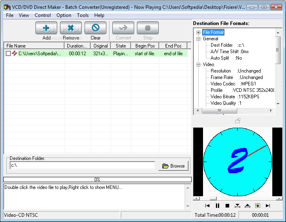Open the View menu
The width and height of the screenshot is (286, 222).
tap(24, 15)
